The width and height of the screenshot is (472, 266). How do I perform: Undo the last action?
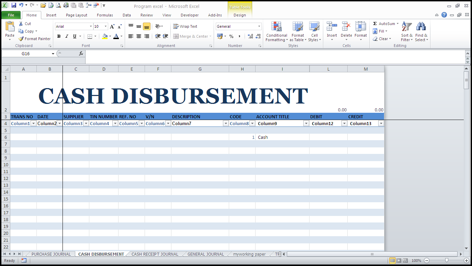click(x=22, y=5)
